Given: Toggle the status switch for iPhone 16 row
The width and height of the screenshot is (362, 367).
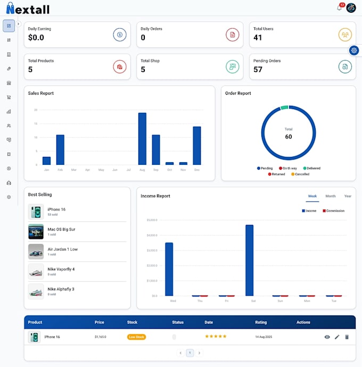Looking at the screenshot, I should (174, 337).
